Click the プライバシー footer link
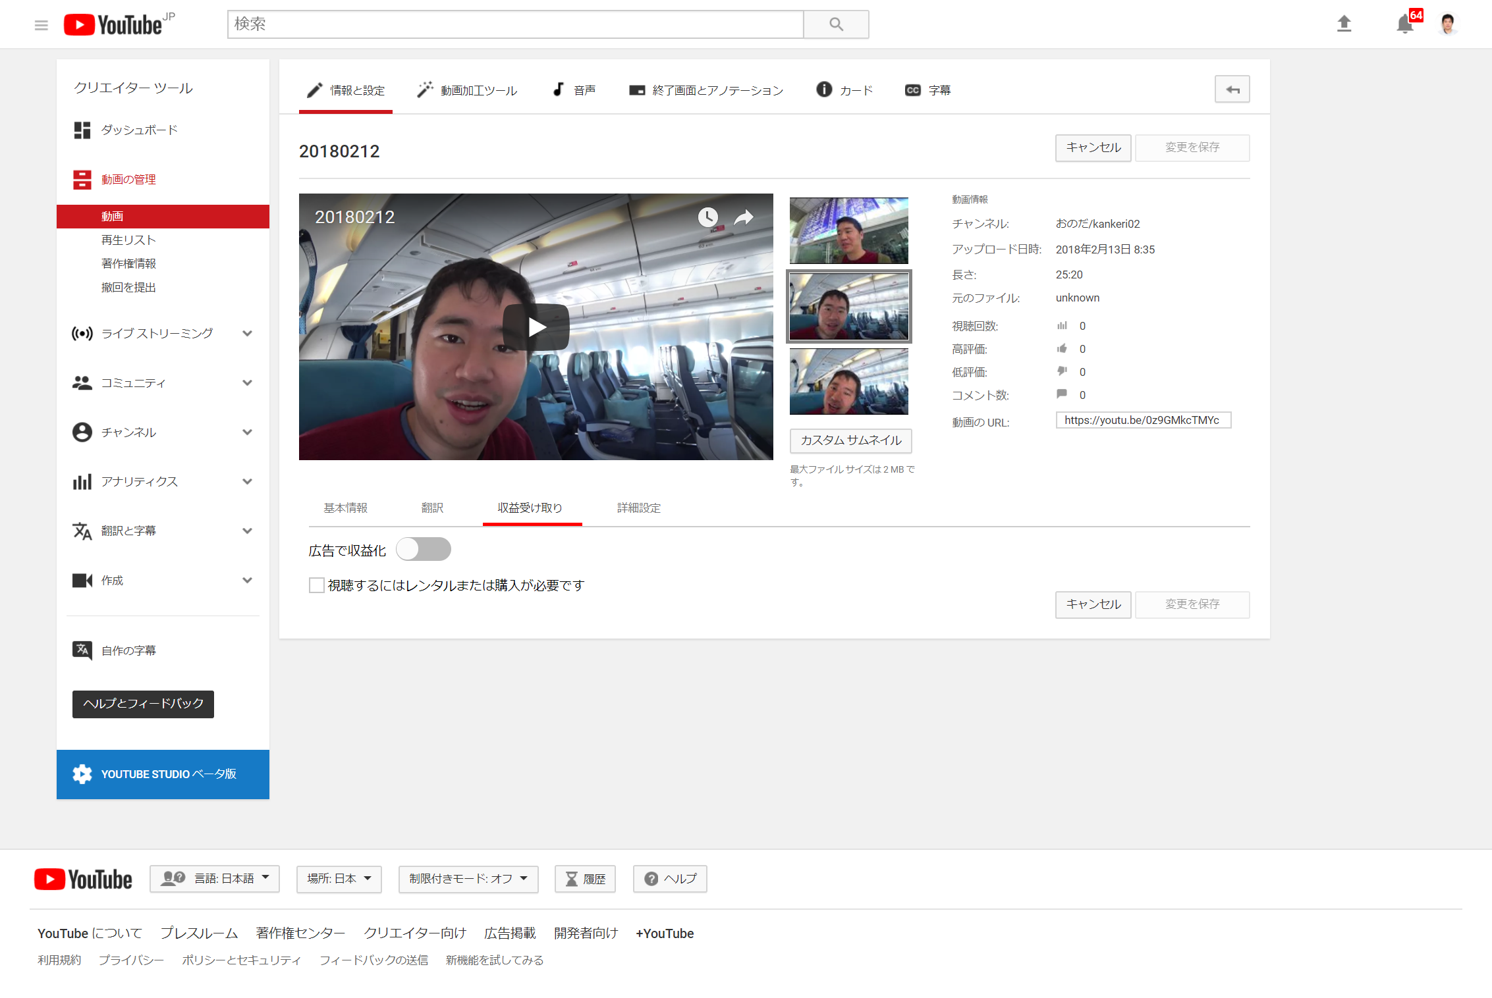Image resolution: width=1492 pixels, height=998 pixels. click(131, 960)
